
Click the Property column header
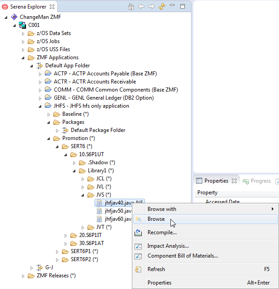[207, 193]
